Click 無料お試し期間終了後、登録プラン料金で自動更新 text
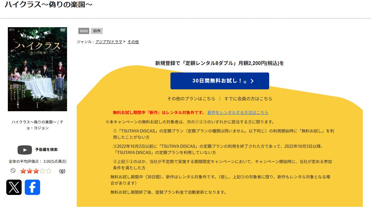 pos(169,192)
